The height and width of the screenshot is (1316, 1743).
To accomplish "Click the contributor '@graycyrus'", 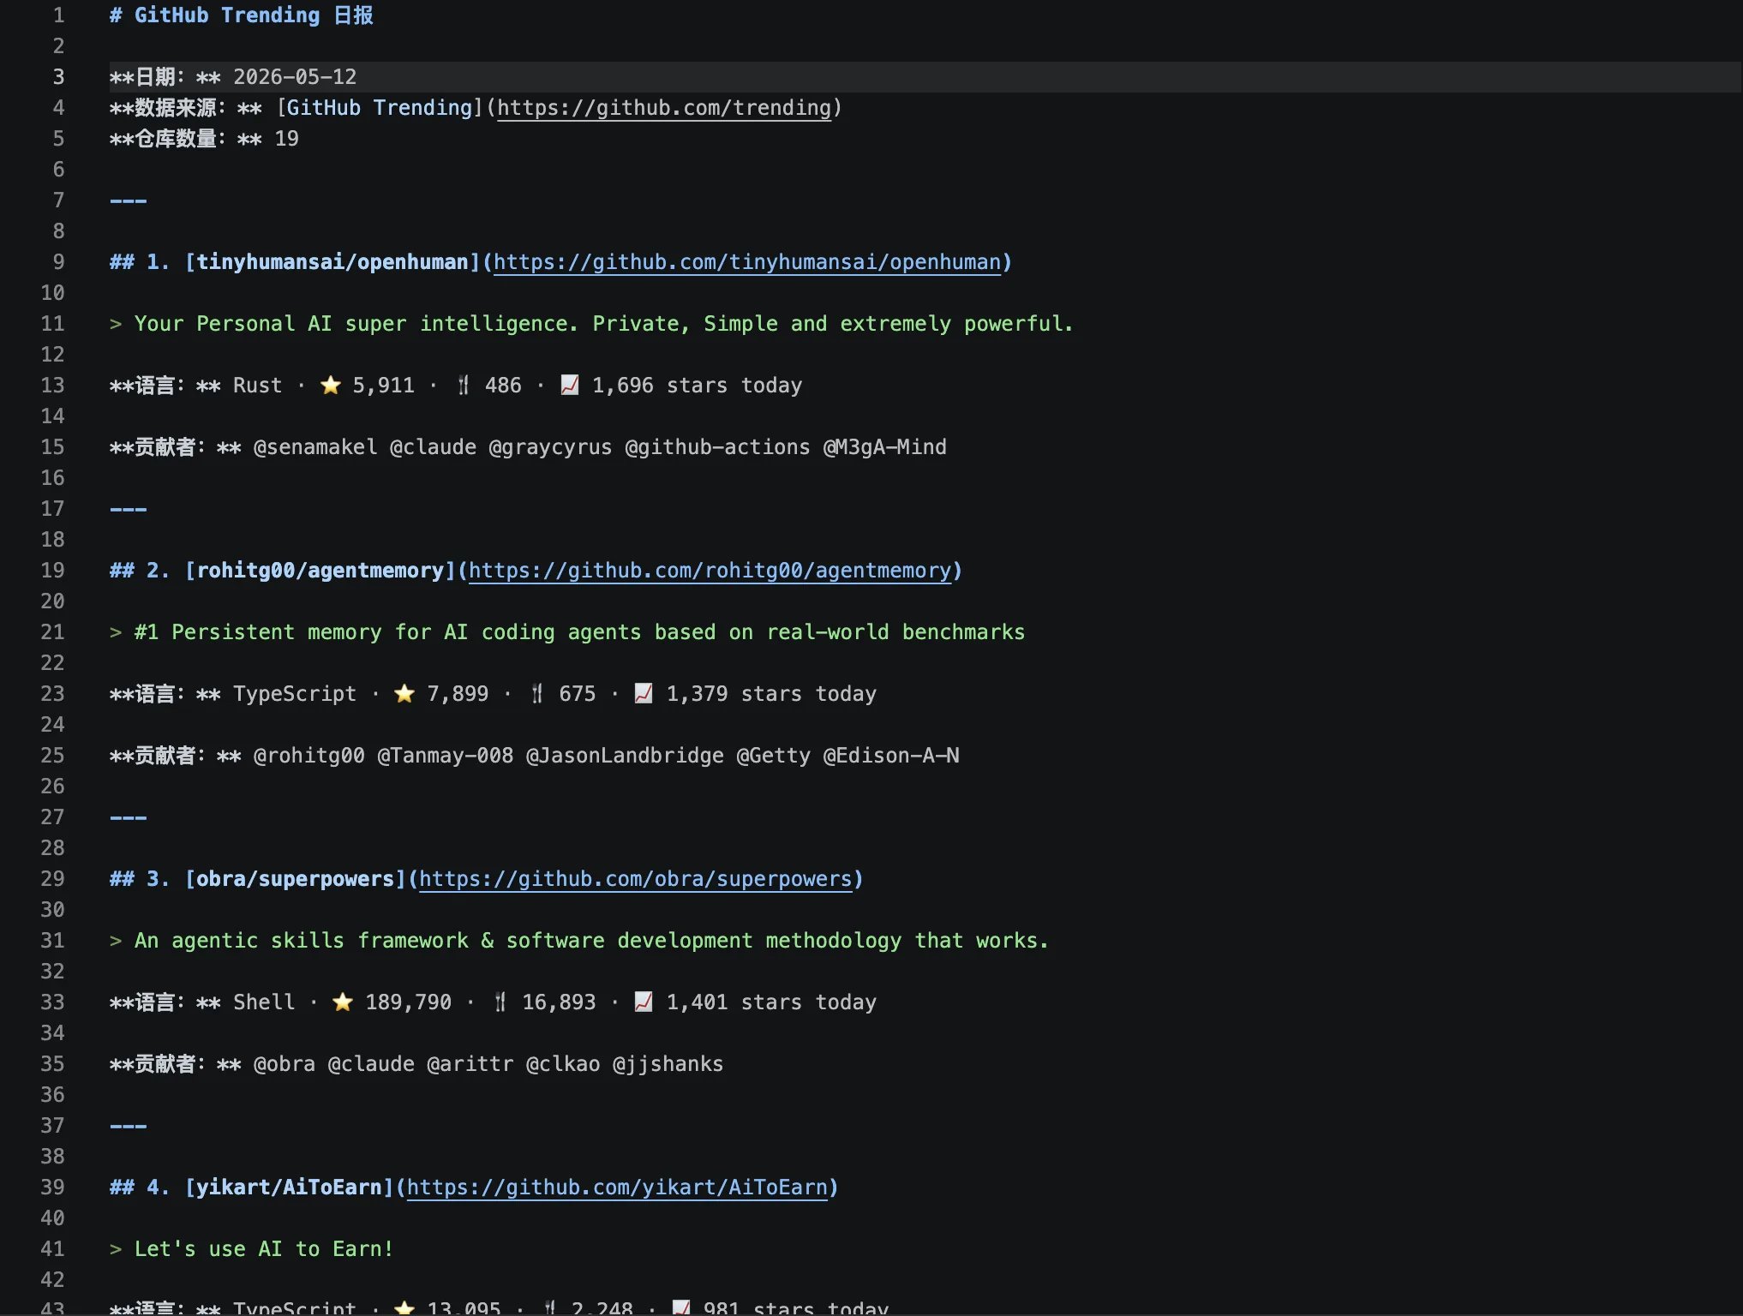I will coord(550,447).
